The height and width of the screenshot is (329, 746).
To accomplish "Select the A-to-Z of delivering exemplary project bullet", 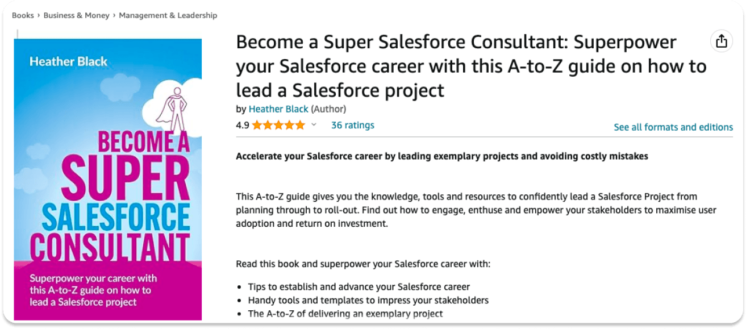I will [345, 314].
